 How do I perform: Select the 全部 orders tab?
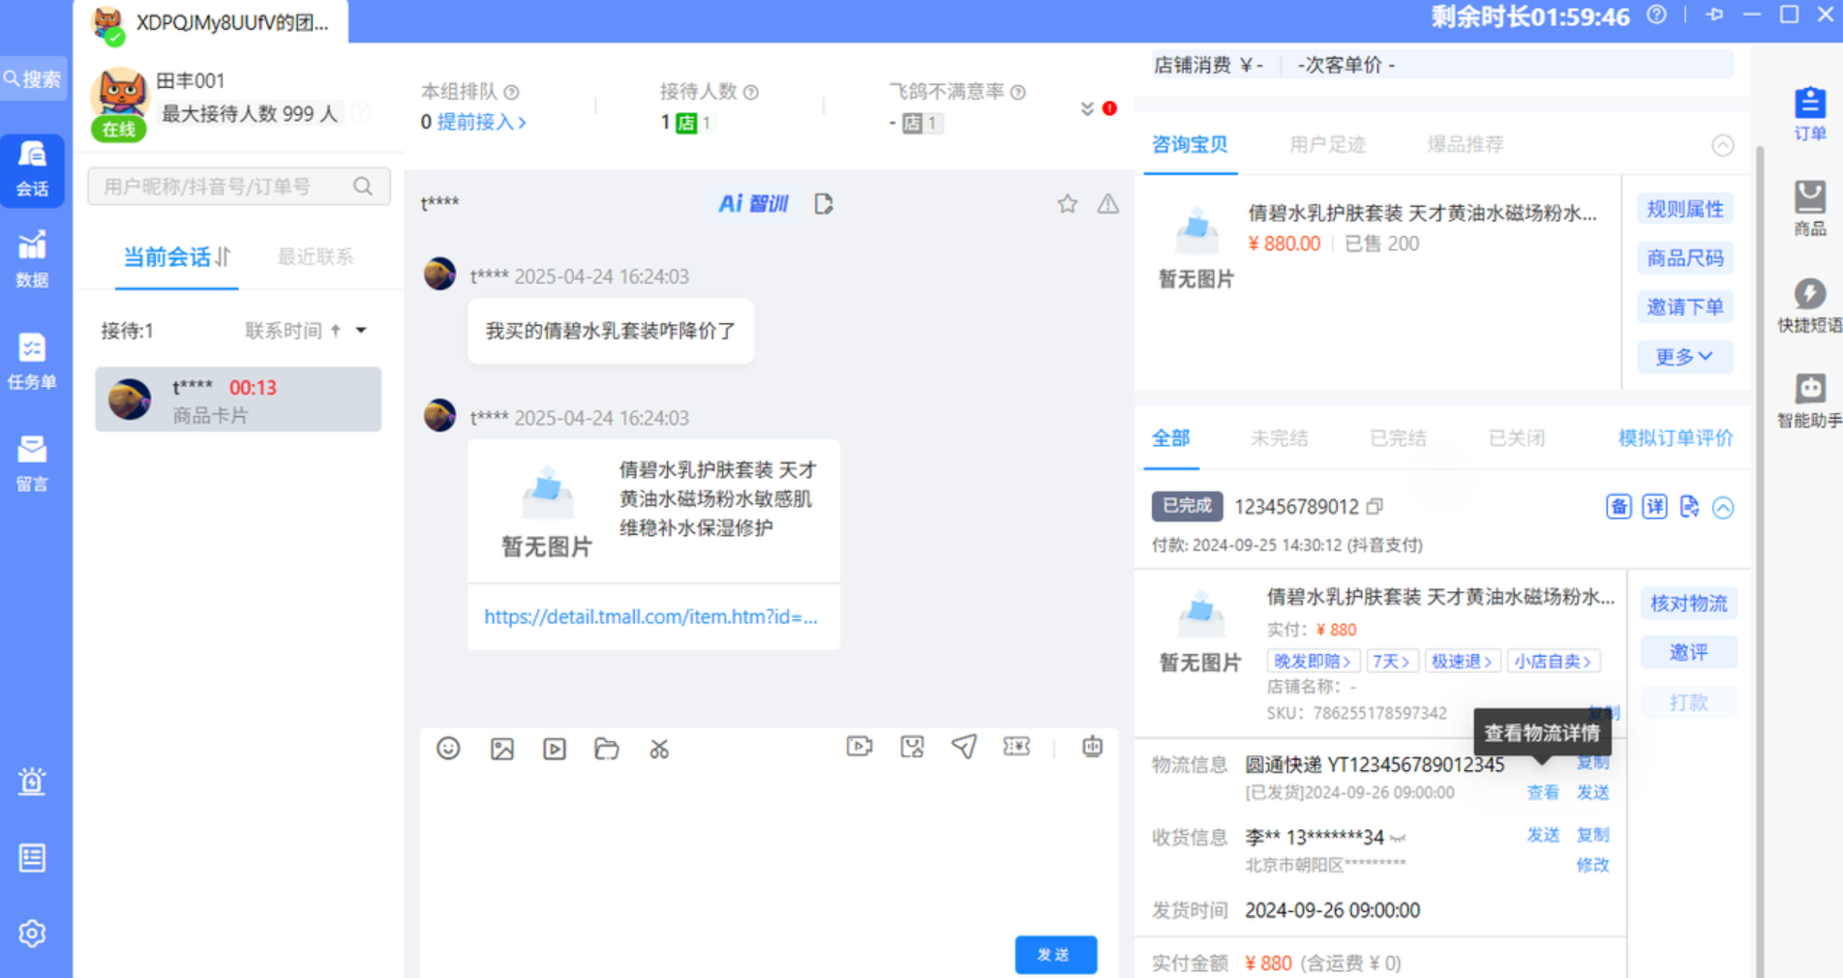[1171, 438]
